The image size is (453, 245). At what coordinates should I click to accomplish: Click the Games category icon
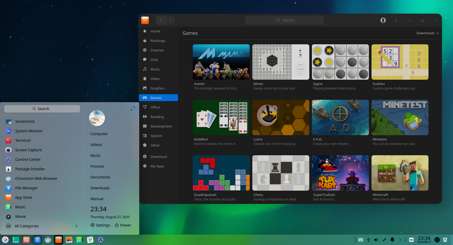[145, 98]
